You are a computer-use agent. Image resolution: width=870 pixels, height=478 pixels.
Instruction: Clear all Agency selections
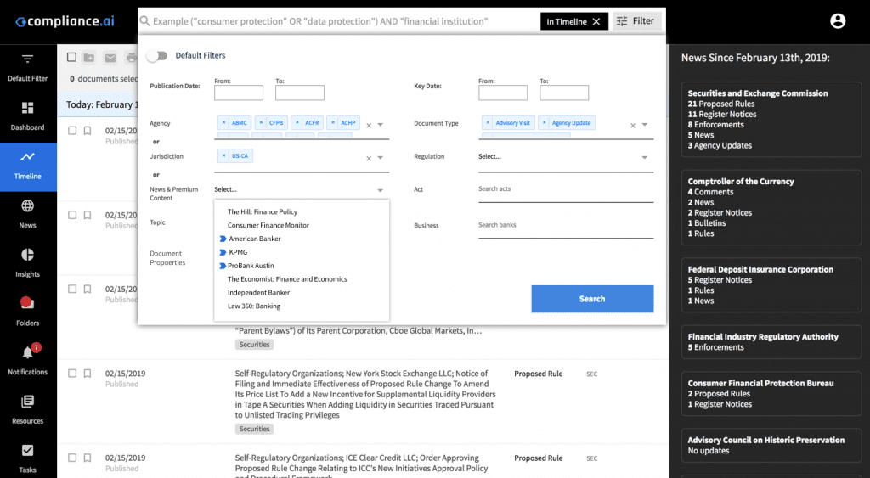point(369,126)
